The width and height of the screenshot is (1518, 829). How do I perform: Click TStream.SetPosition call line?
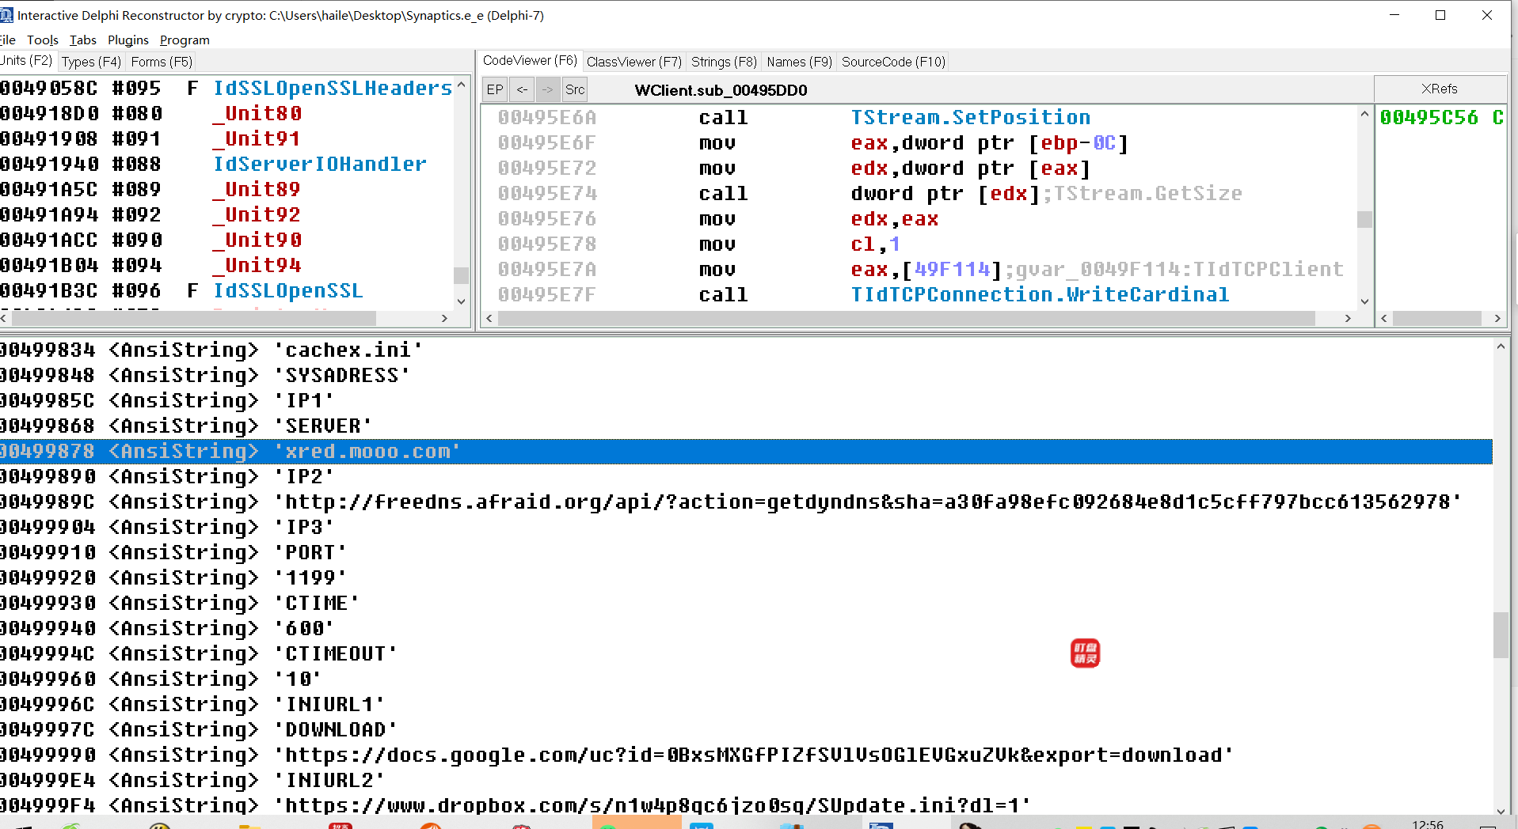point(919,117)
